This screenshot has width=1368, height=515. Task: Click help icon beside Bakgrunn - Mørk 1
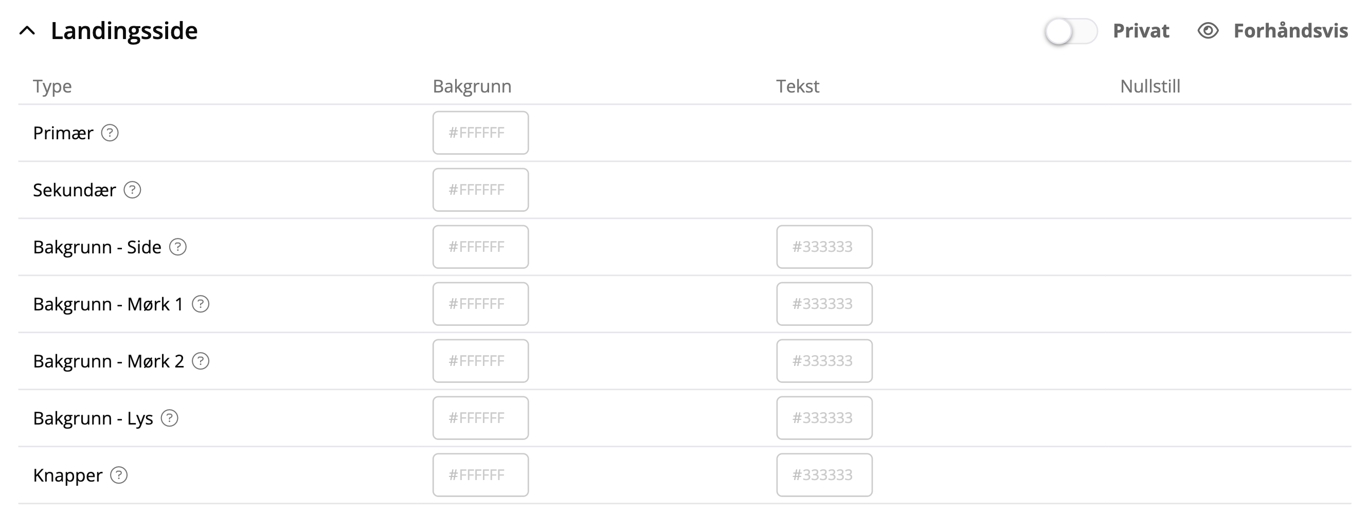pyautogui.click(x=201, y=304)
